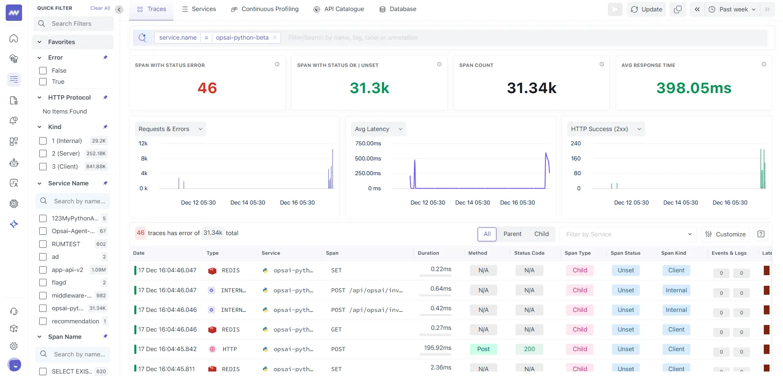Open the Requests & Errors chart dropdown

point(171,129)
